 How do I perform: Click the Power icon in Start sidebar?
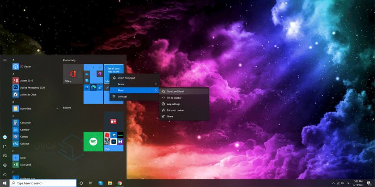pos(5,174)
